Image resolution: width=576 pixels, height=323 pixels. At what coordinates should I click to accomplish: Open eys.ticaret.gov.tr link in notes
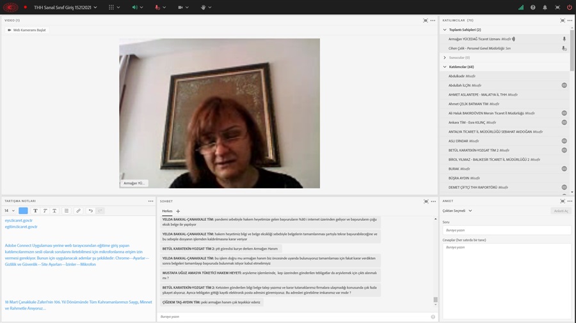(19, 220)
